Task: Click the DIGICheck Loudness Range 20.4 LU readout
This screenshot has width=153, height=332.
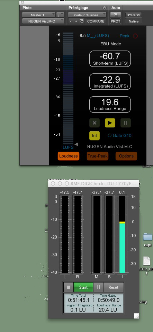Action: coord(108,309)
